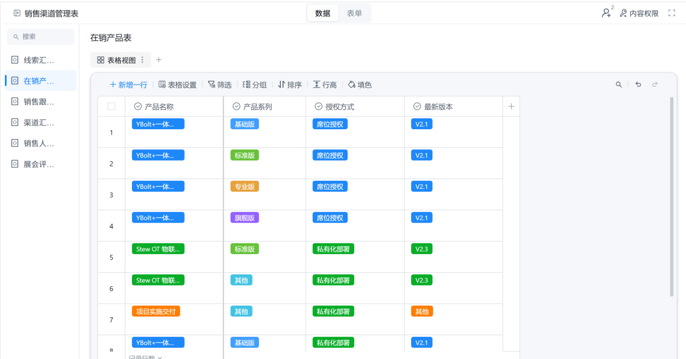Screen dimensions: 686x359
Task: Select row number 5
Action: point(111,257)
